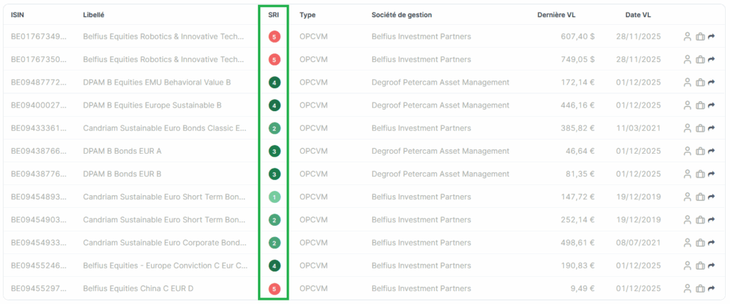
Task: Click the Date VL column header
Action: pos(637,14)
